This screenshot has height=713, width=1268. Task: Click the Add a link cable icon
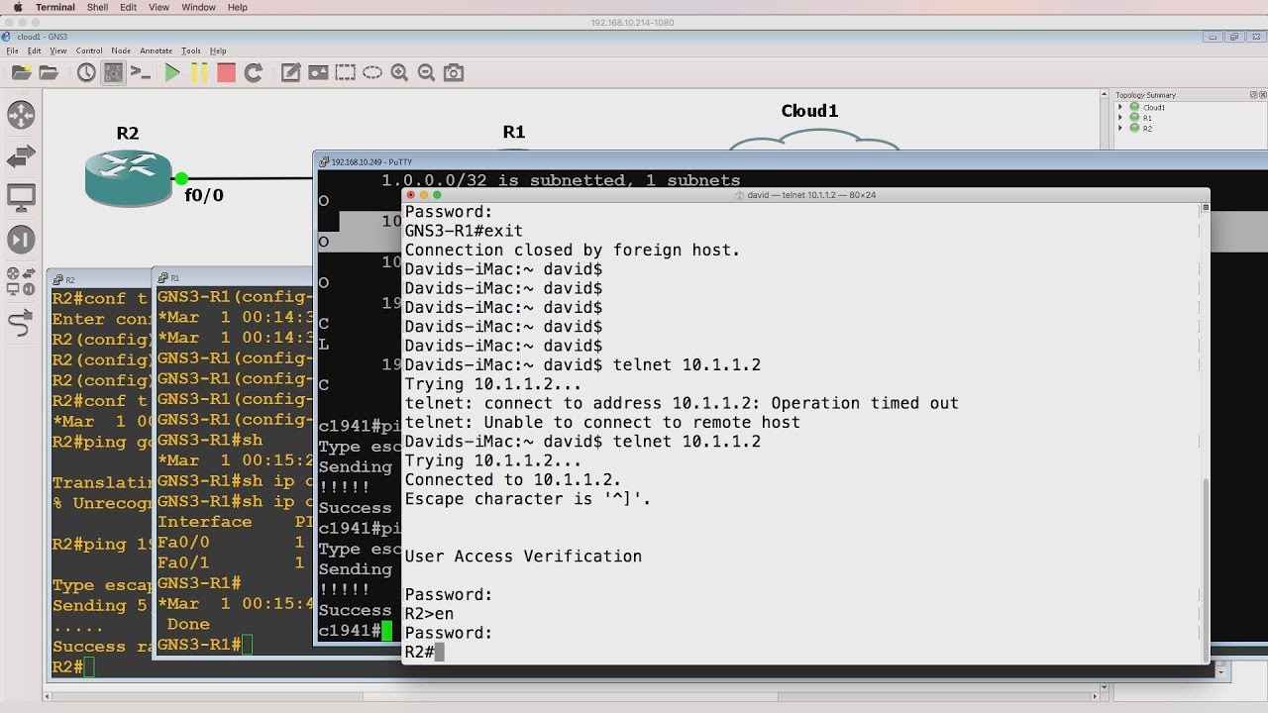pyautogui.click(x=21, y=323)
